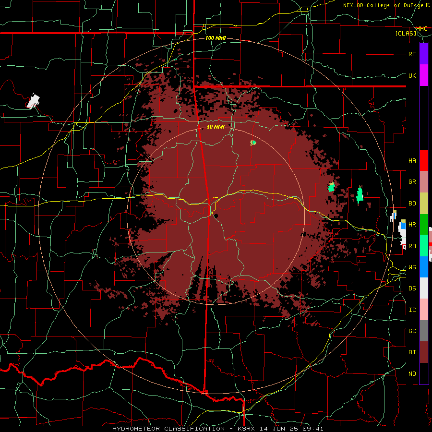The height and width of the screenshot is (432, 432).
Task: Pick the WS blue legend block
Action: (x=424, y=267)
